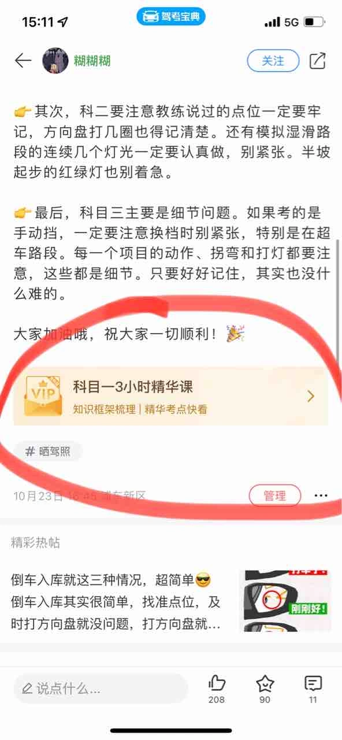Expand the 科目一3小时精华课 chevron arrow

[311, 396]
